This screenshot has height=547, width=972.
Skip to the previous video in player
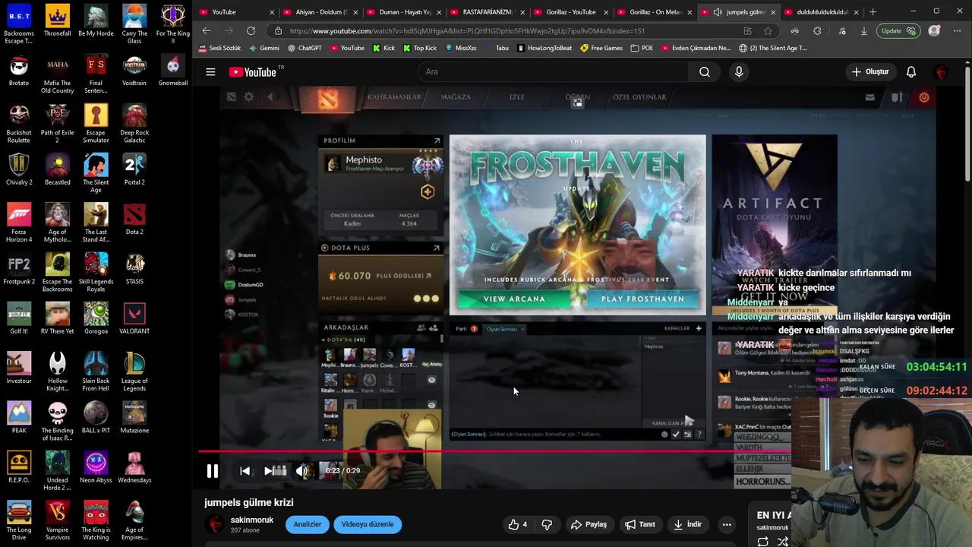(x=245, y=471)
